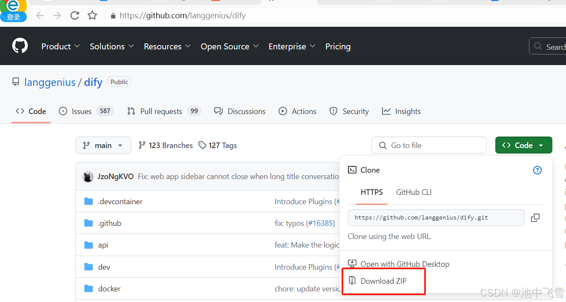Click the browser forward arrow

pos(57,16)
